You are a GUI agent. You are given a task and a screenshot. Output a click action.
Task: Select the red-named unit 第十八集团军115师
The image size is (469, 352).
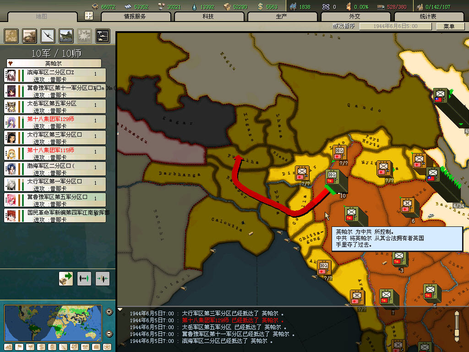pyautogui.click(x=55, y=153)
